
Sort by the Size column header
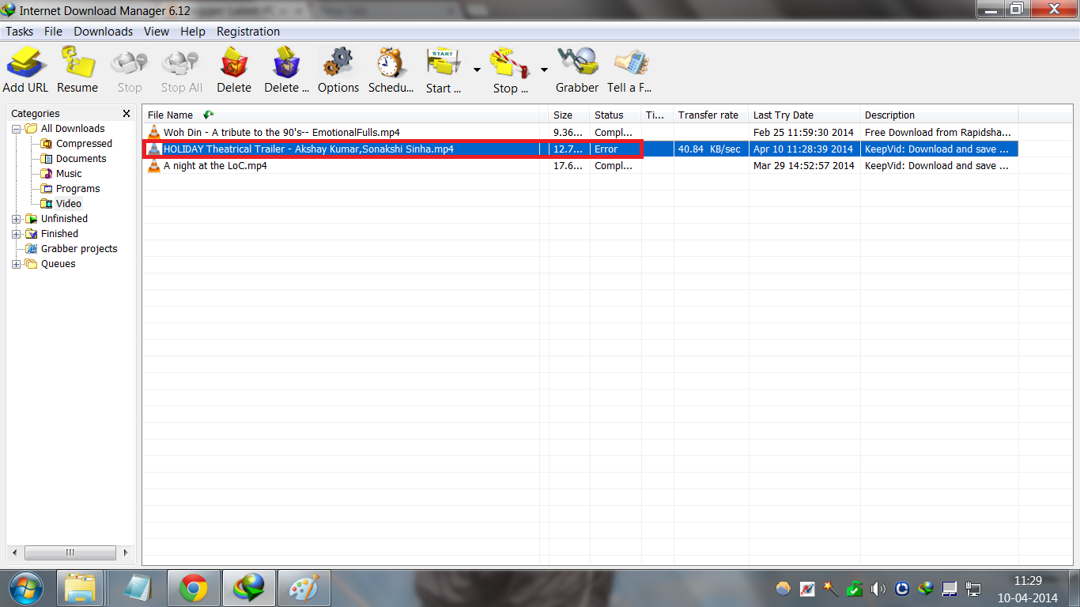[x=569, y=115]
